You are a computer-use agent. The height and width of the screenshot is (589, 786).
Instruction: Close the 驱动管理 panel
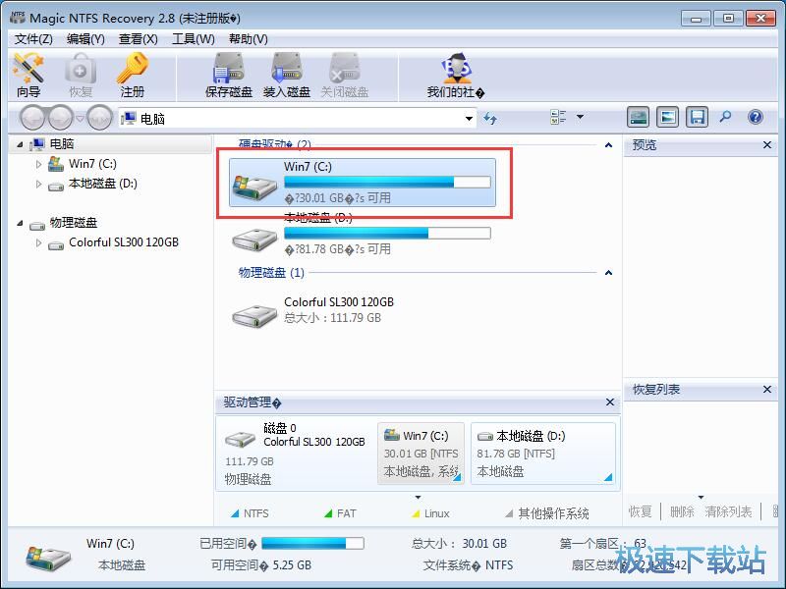point(610,402)
